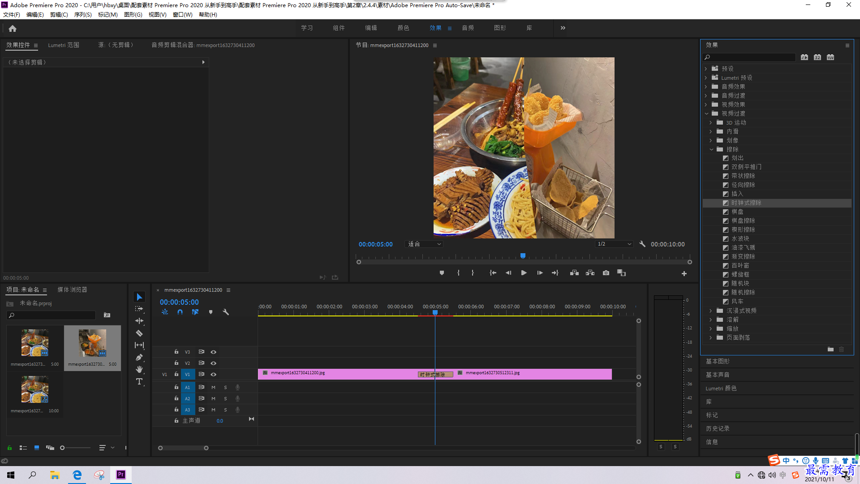Expand the 溶解 folder
This screenshot has height=484, width=860.
[711, 320]
